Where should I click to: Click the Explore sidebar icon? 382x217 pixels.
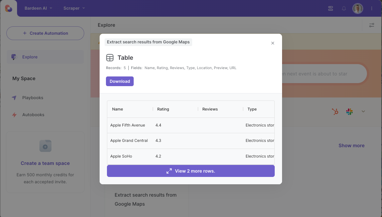[x=14, y=57]
